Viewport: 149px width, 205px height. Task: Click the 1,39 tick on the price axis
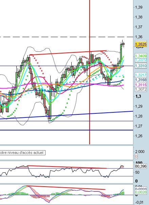click(x=139, y=7)
